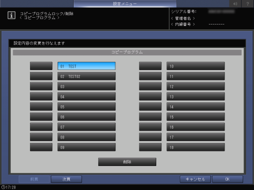
Task: Select copy program slot 07
Action: click(86, 127)
